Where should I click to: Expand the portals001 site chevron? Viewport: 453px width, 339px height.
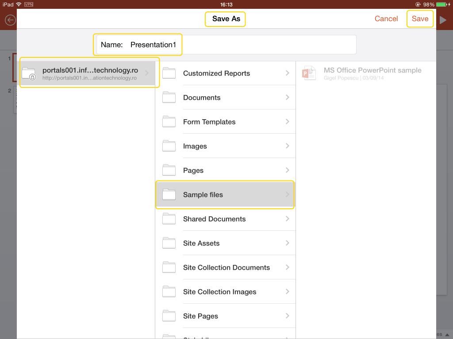tap(147, 73)
